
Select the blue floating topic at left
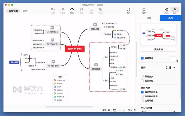tap(14, 62)
